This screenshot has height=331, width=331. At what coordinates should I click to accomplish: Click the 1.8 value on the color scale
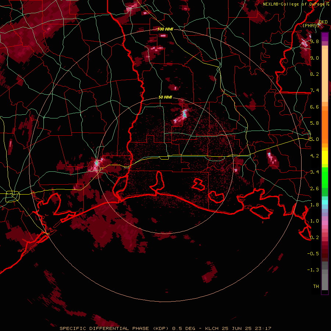[314, 205]
